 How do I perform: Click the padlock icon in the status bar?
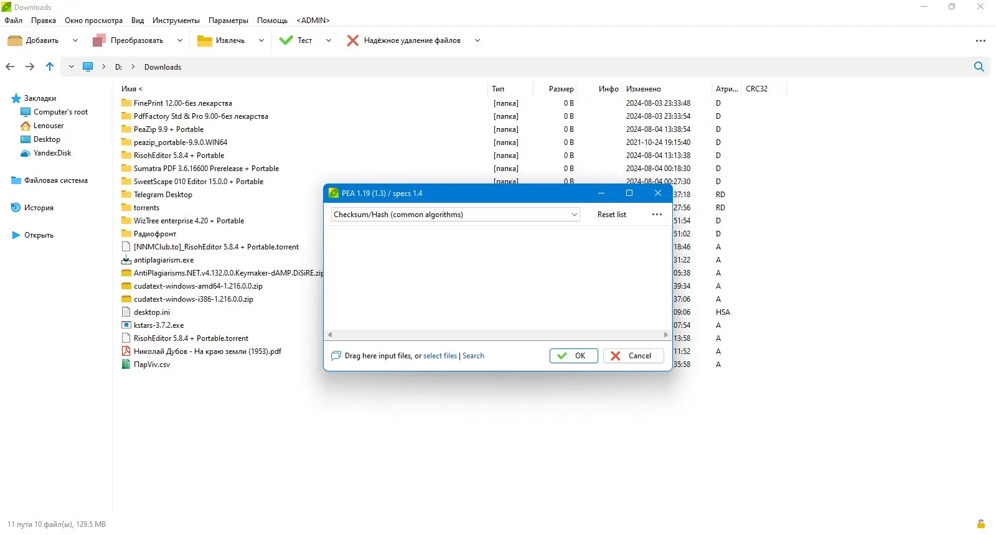[981, 524]
